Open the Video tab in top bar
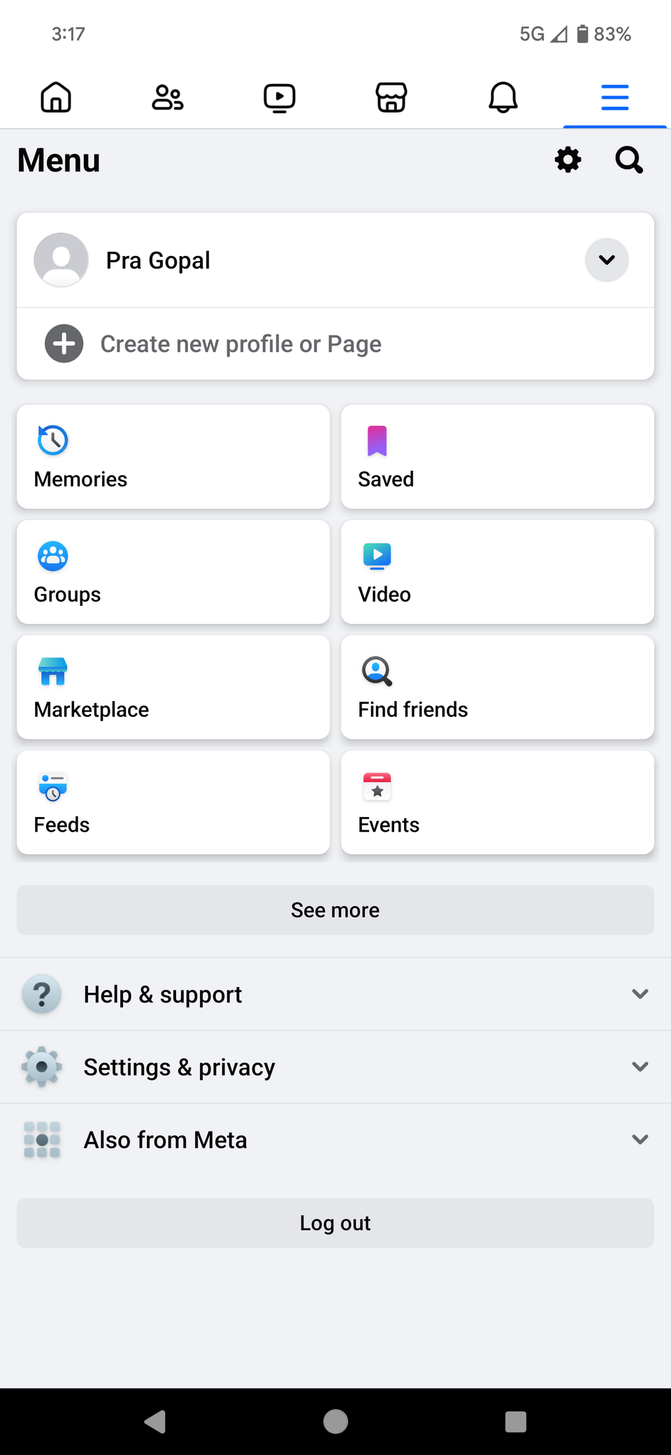This screenshot has width=671, height=1455. click(x=280, y=97)
